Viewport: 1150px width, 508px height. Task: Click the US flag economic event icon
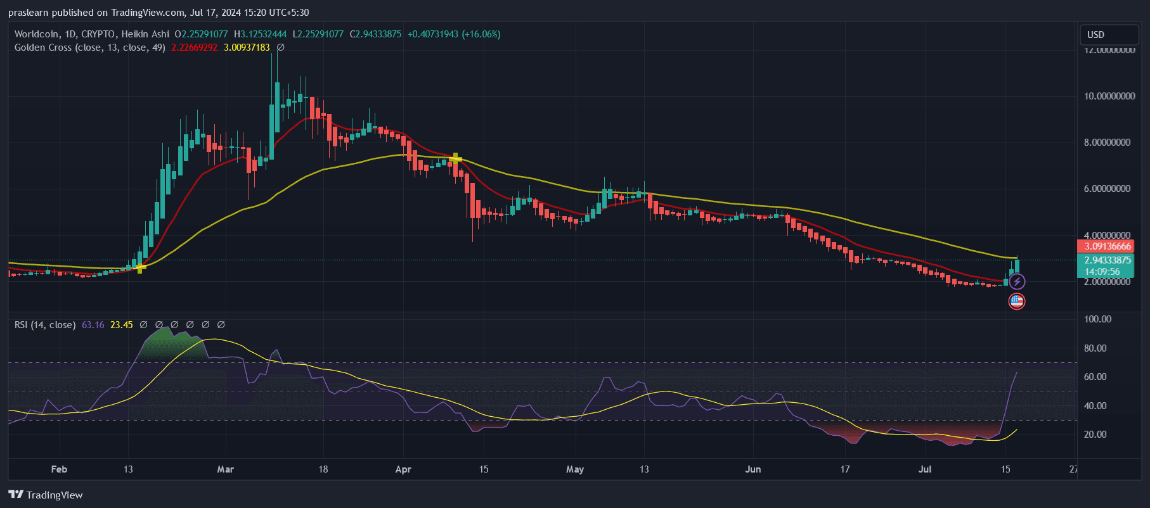[1017, 301]
